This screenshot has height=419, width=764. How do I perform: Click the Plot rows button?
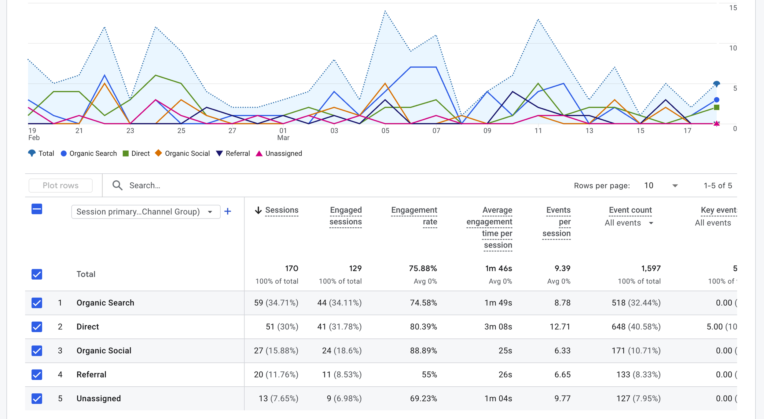click(61, 186)
